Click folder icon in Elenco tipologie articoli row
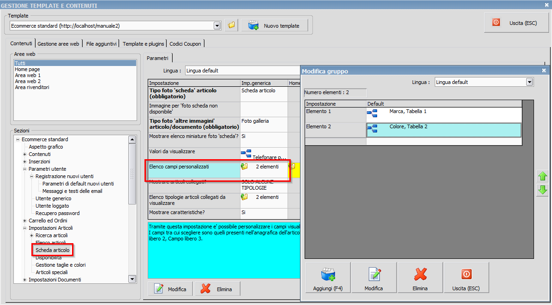The height and width of the screenshot is (305, 552). click(244, 197)
